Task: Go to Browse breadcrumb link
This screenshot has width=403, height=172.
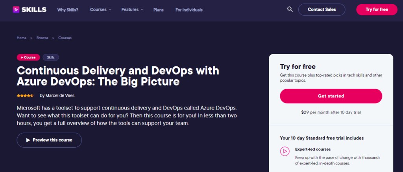Action: pyautogui.click(x=43, y=38)
